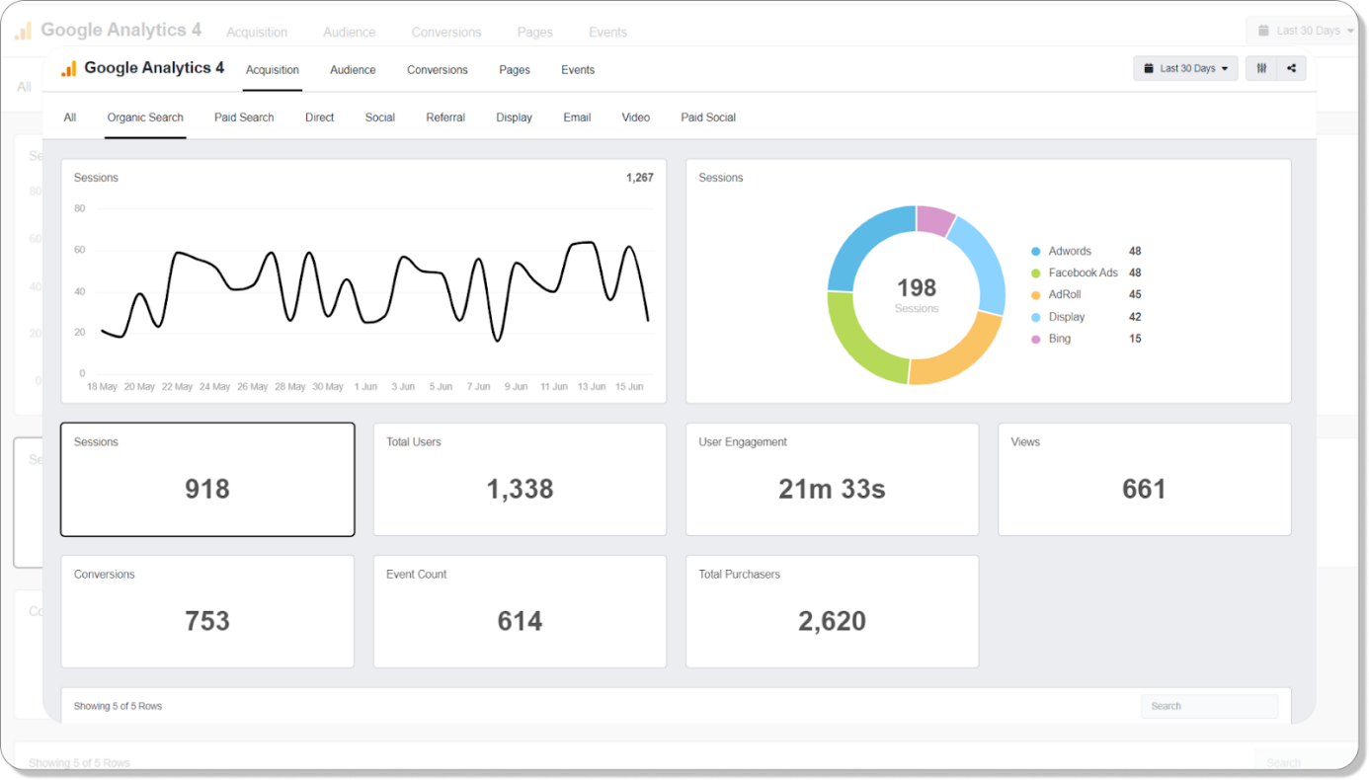This screenshot has height=780, width=1369.
Task: Click the background window's Conversions tab
Action: (446, 33)
